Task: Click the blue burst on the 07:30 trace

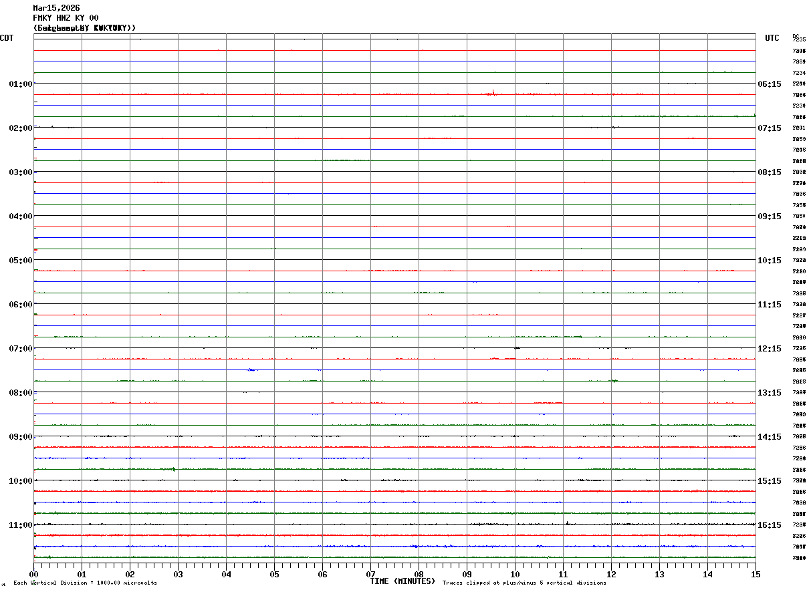Action: pyautogui.click(x=251, y=369)
